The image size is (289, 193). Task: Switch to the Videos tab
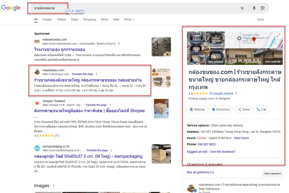tap(61, 19)
